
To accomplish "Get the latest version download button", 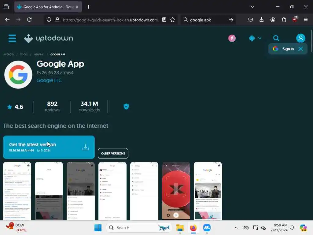I will (49, 147).
